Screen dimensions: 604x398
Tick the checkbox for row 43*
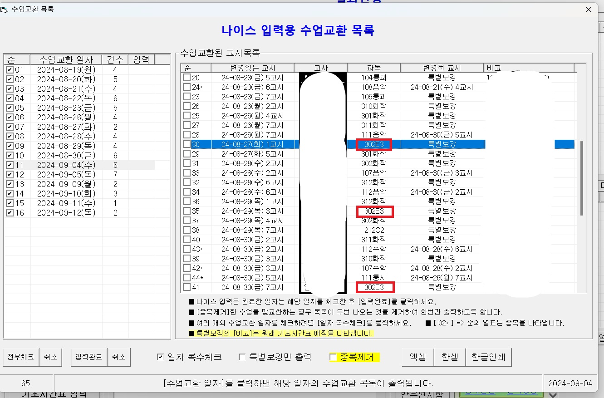(x=187, y=249)
